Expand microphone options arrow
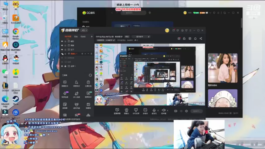 tap(158, 111)
